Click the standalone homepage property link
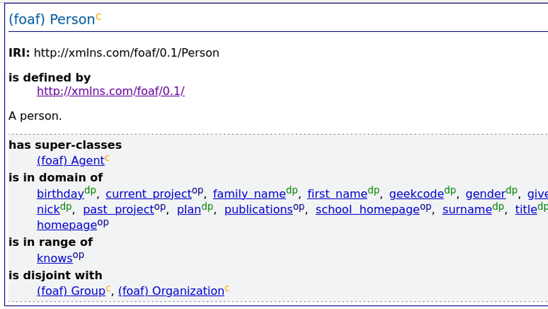The height and width of the screenshot is (309, 548). (x=66, y=225)
